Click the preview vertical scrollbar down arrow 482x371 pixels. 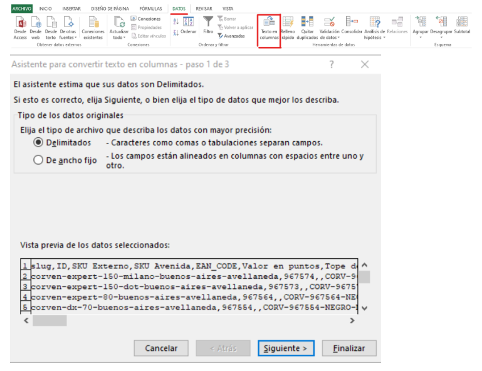pos(364,308)
